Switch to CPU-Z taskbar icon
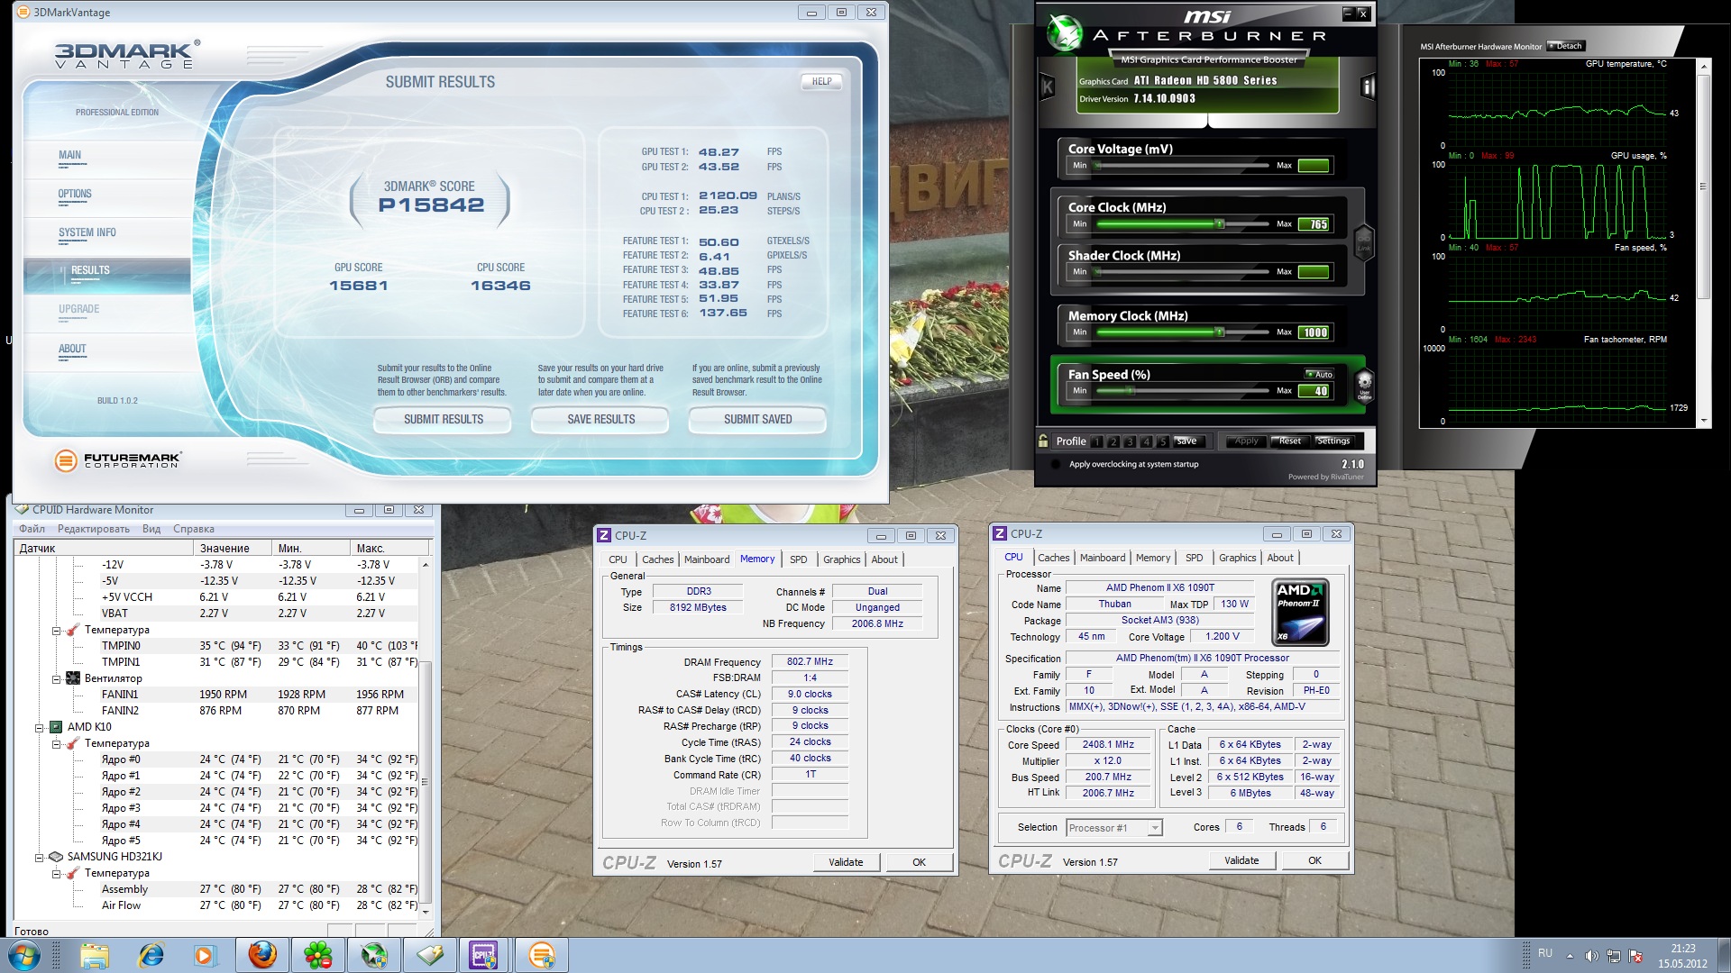The height and width of the screenshot is (973, 1731). point(484,955)
